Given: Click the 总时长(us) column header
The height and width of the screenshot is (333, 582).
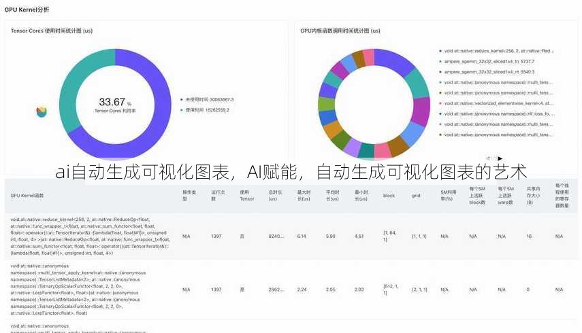Looking at the screenshot, I should (275, 196).
